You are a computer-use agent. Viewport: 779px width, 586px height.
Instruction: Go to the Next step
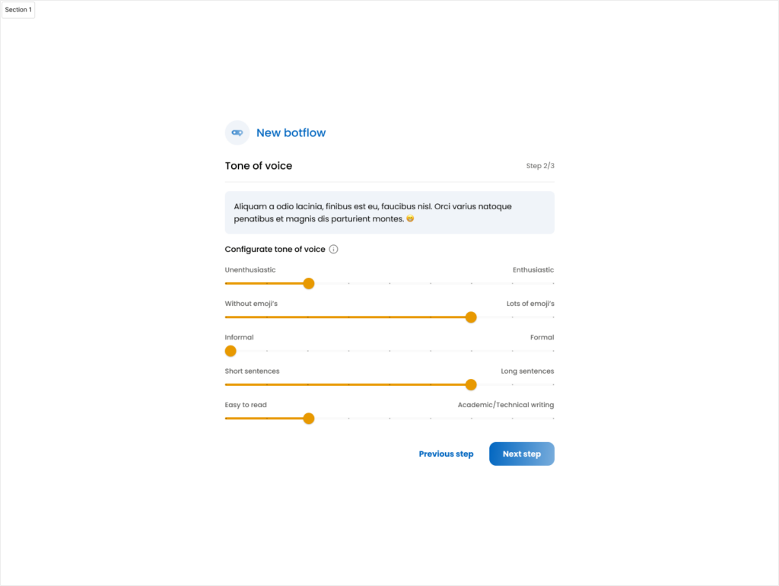(522, 454)
